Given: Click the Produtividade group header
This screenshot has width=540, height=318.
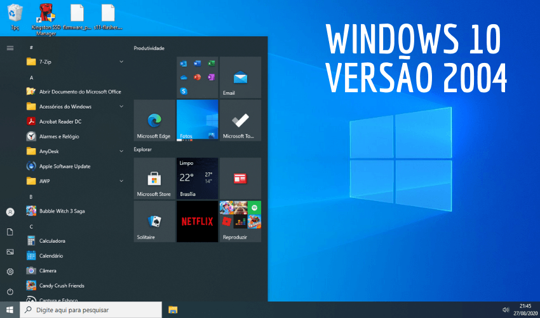Looking at the screenshot, I should pos(149,48).
